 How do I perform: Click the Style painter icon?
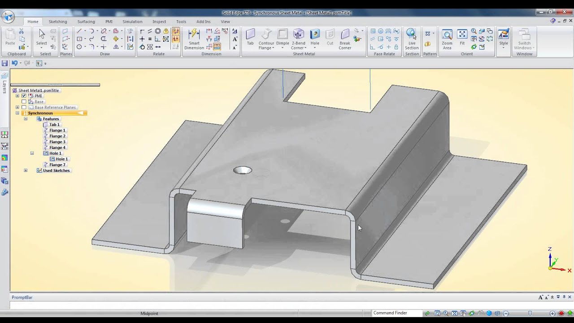point(504,35)
